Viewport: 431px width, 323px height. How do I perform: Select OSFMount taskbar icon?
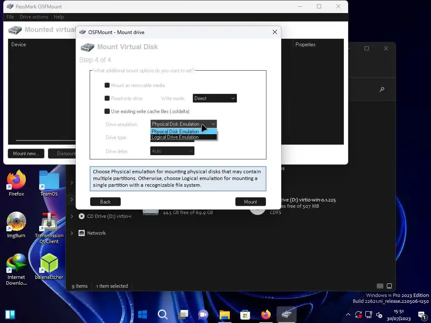286,314
